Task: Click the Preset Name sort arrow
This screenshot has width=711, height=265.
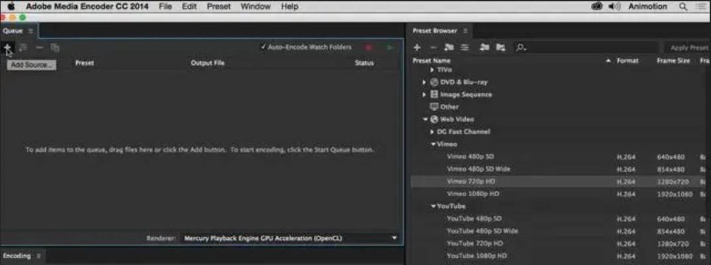Action: pyautogui.click(x=608, y=61)
